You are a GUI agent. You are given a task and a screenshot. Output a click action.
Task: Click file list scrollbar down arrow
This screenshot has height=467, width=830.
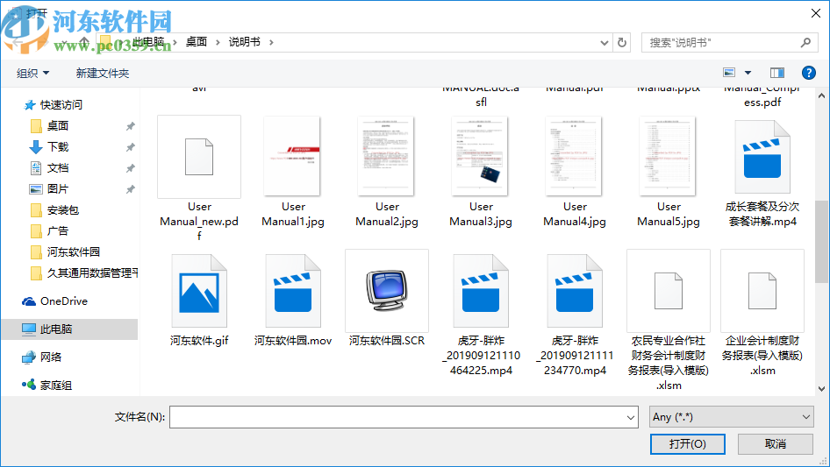coord(821,389)
